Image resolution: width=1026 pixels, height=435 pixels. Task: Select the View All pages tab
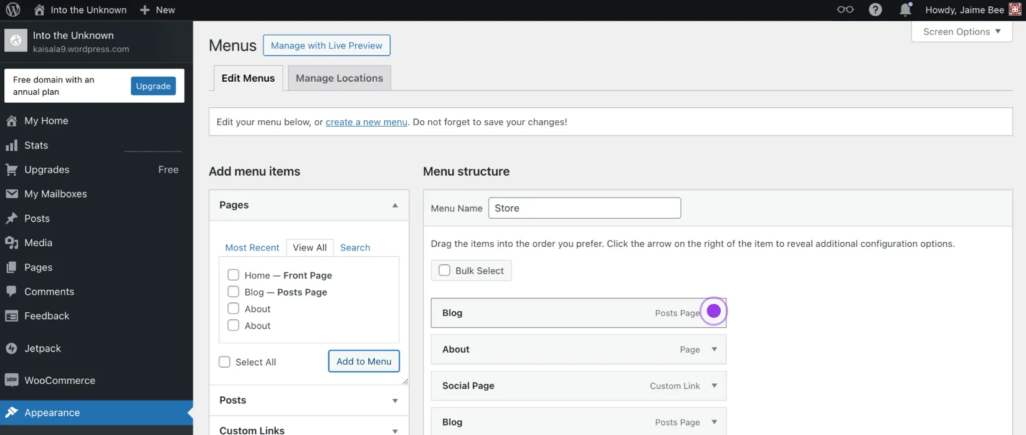tap(310, 247)
